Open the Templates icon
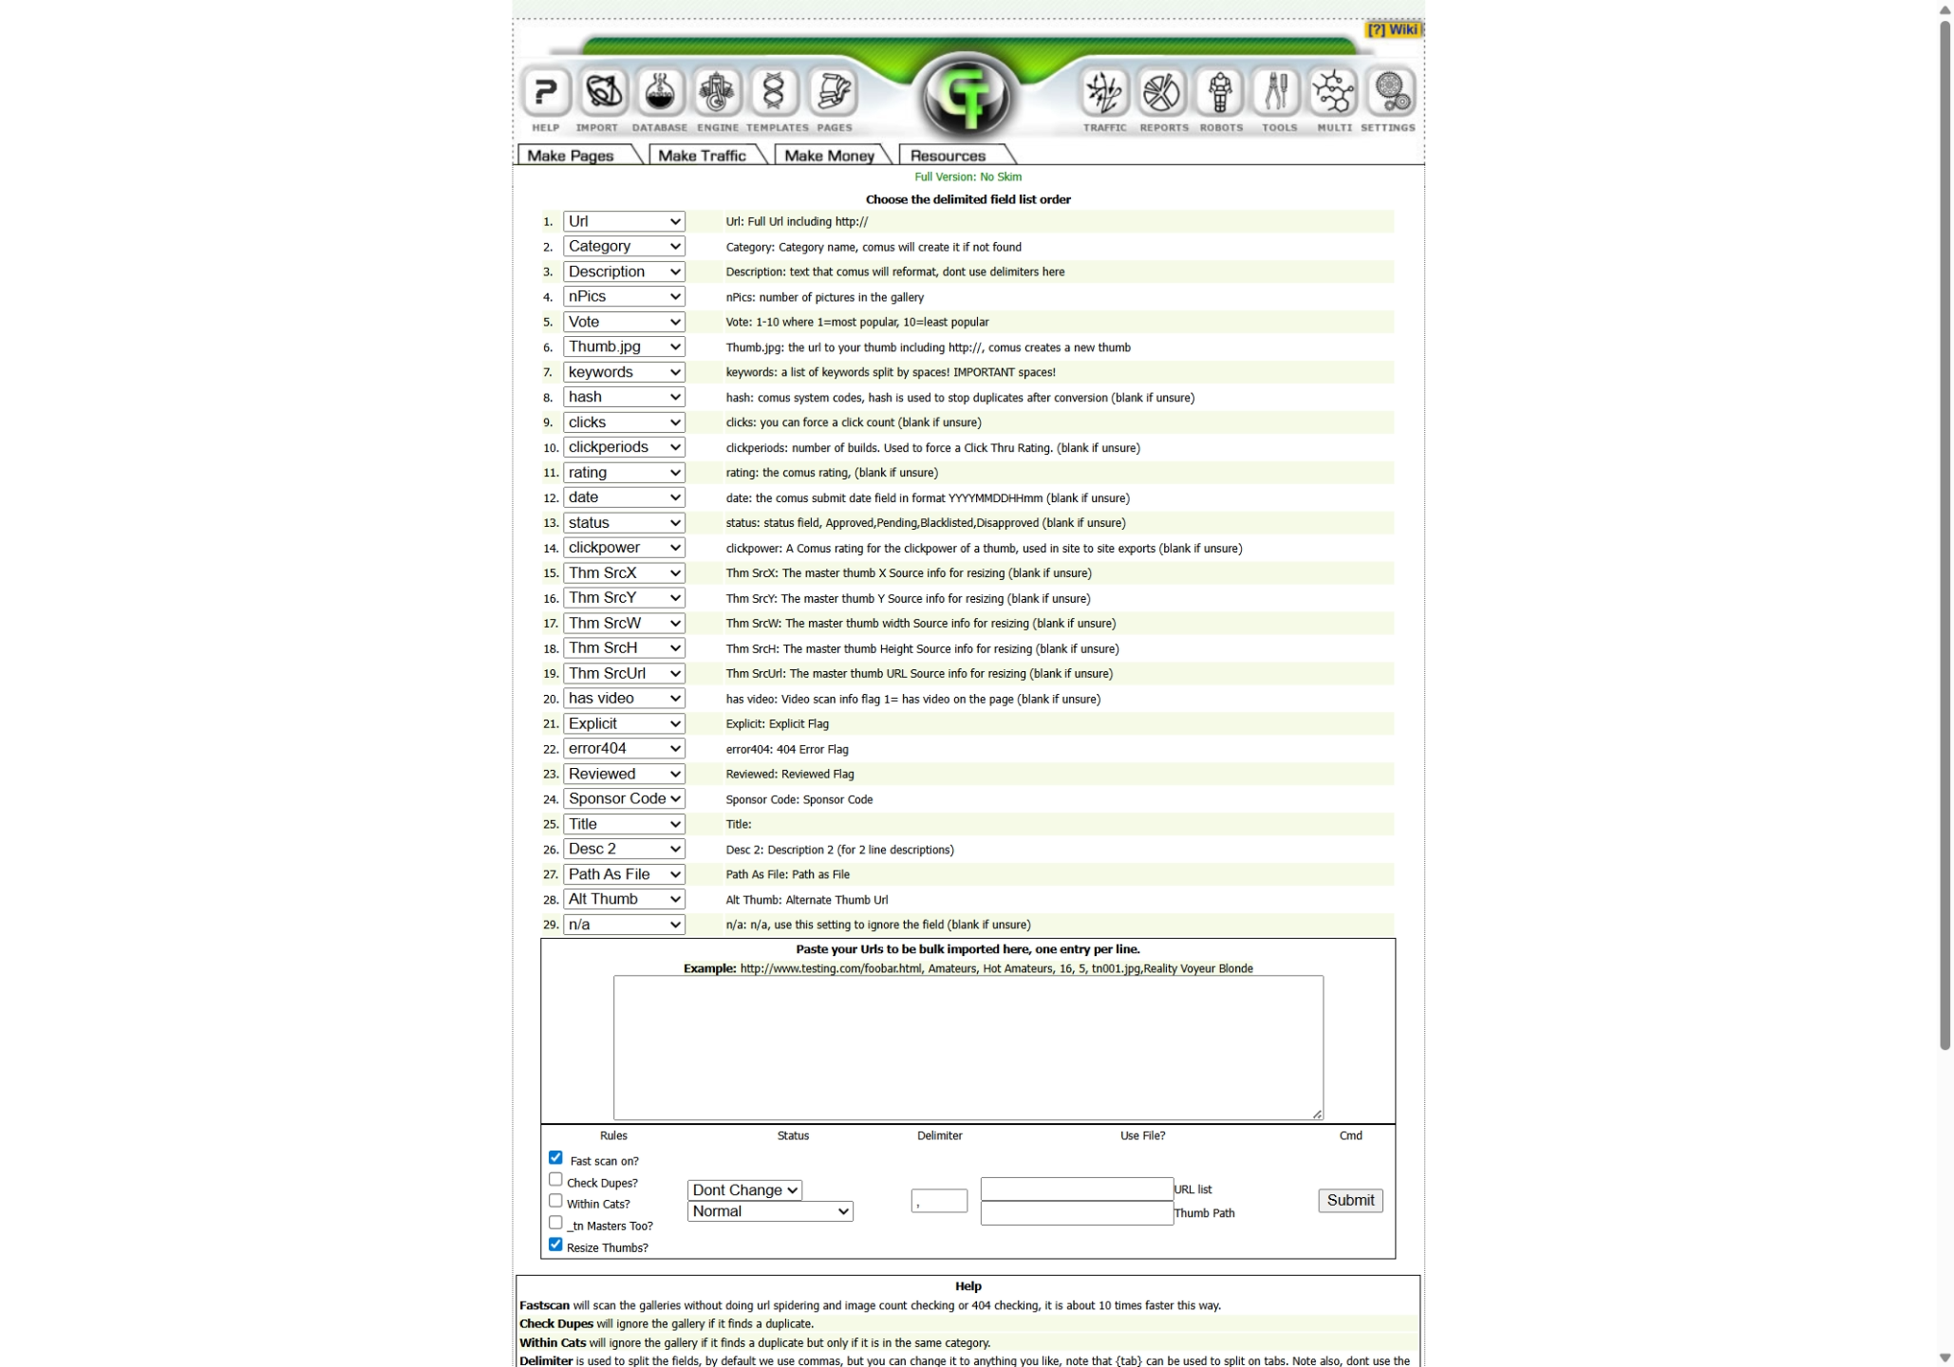Screen dimensions: 1954x1367 (x=775, y=92)
